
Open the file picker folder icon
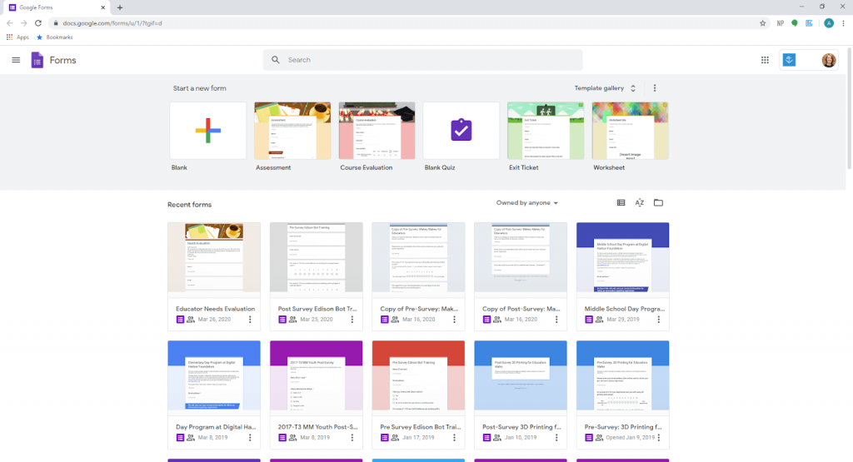[658, 203]
